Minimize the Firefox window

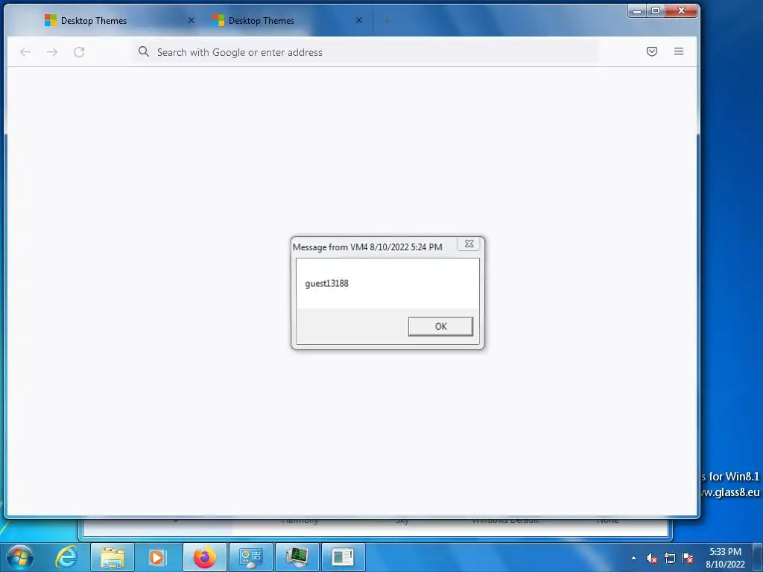(637, 10)
